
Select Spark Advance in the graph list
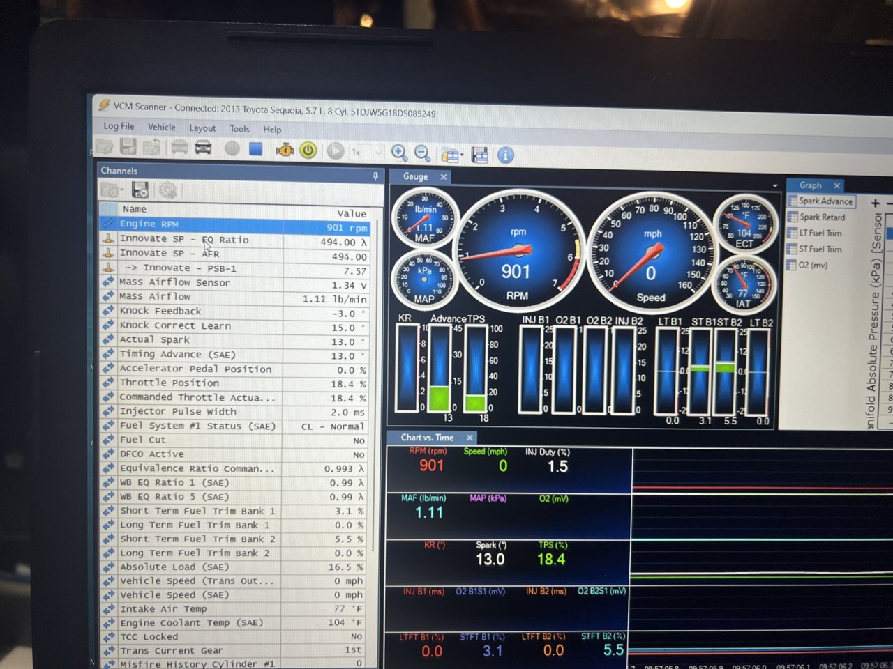820,201
